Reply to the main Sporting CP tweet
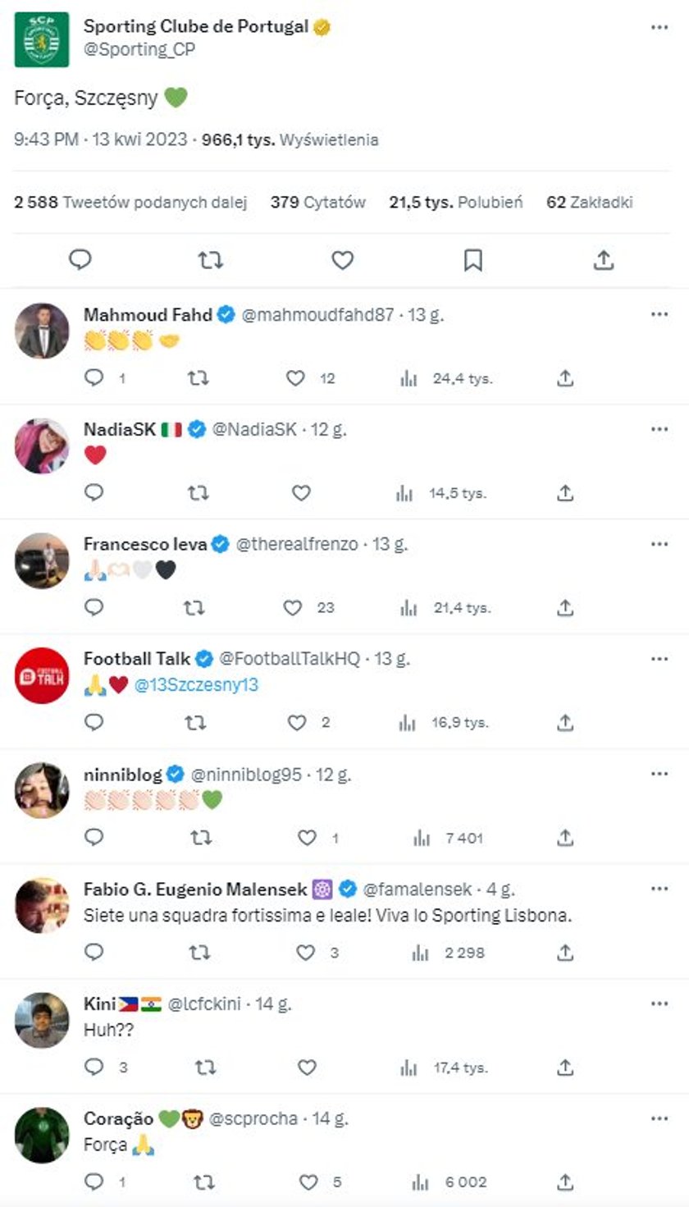This screenshot has height=1207, width=689. coord(80,260)
